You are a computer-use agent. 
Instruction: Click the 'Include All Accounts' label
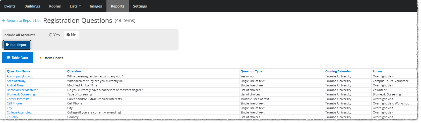[x=19, y=35]
